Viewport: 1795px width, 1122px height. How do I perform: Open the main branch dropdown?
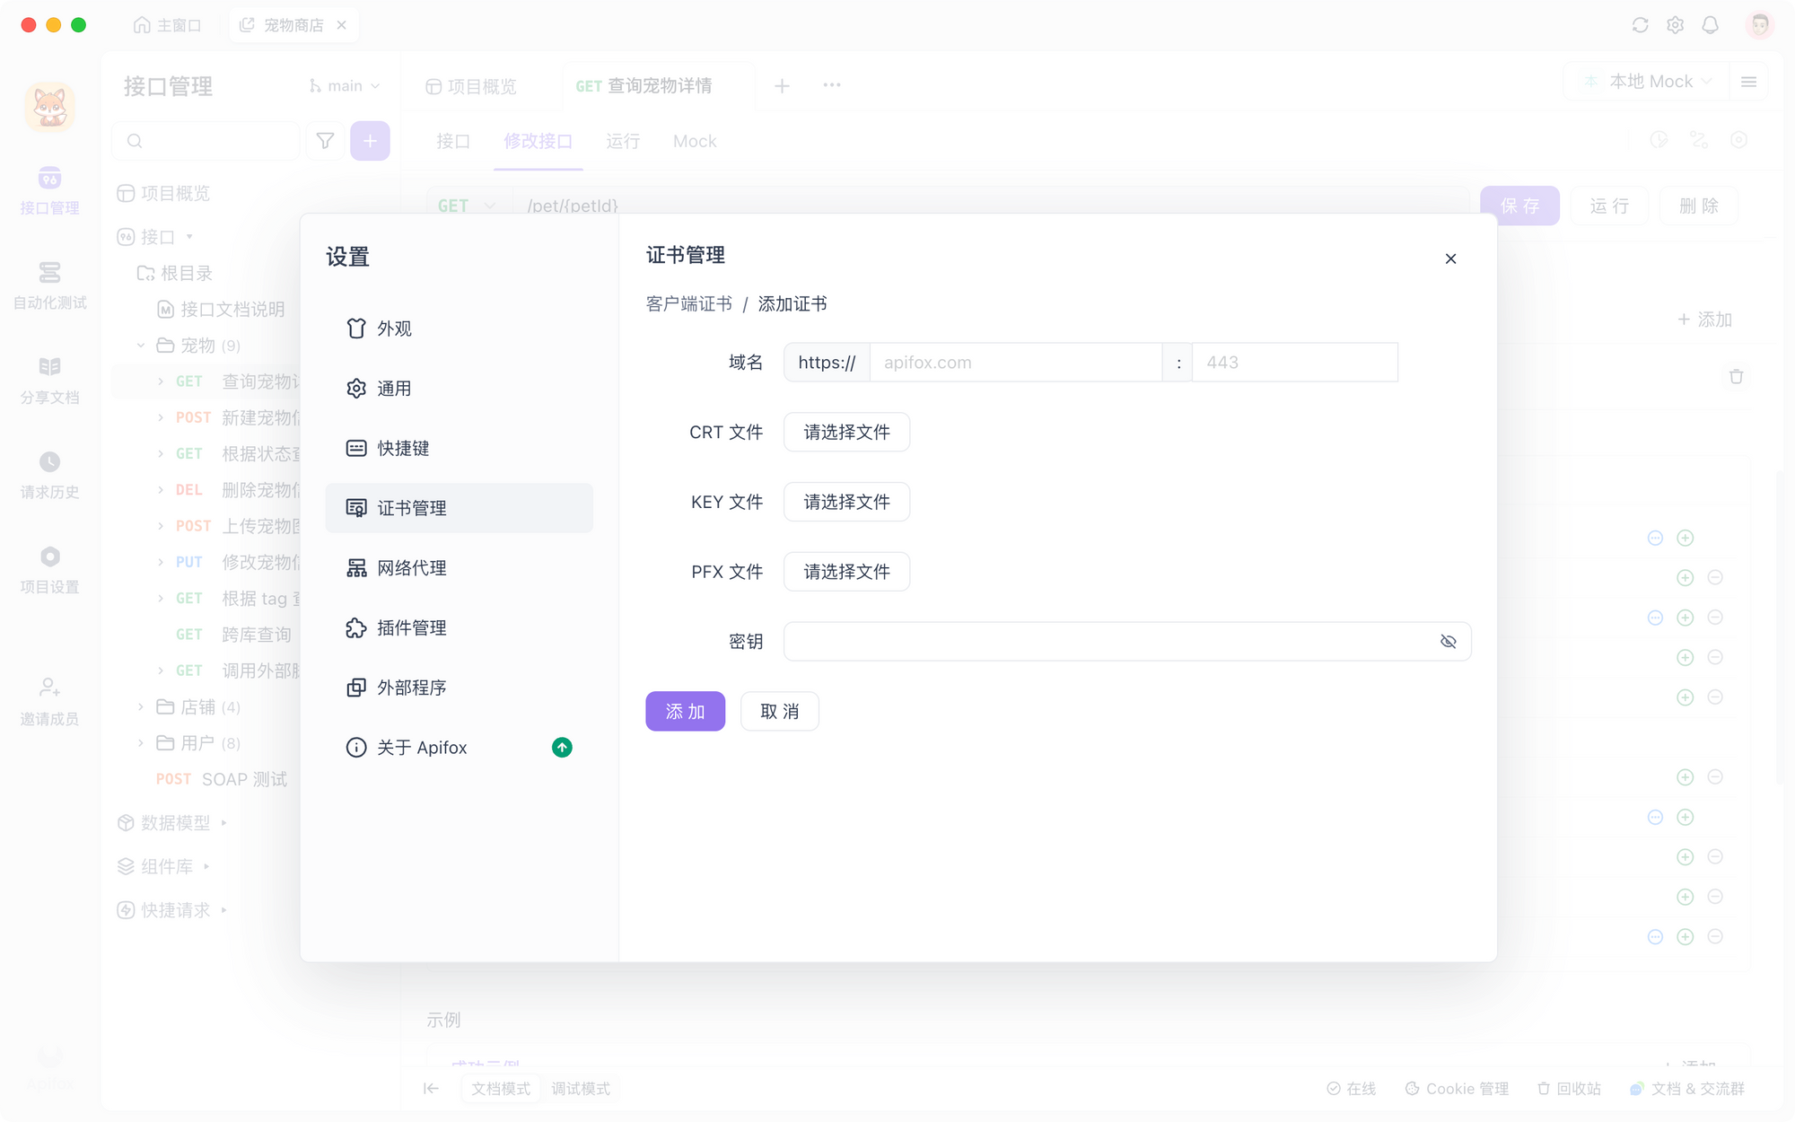(x=345, y=86)
